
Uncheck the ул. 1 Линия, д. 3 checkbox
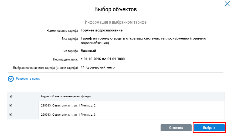click(x=11, y=115)
